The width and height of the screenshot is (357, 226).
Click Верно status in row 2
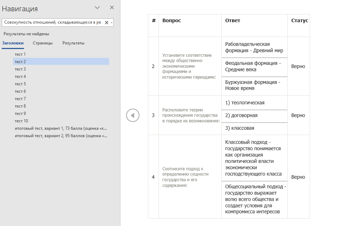(298, 66)
